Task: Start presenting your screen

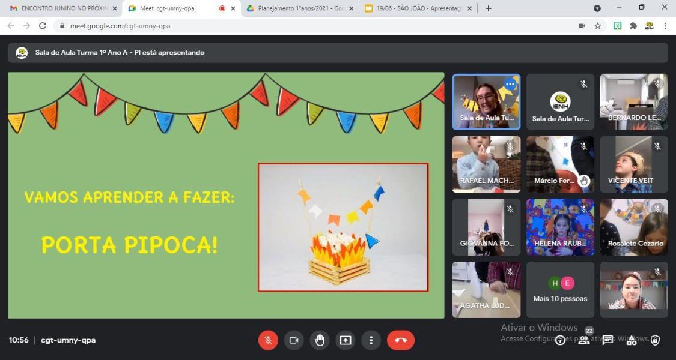Action: tap(346, 340)
